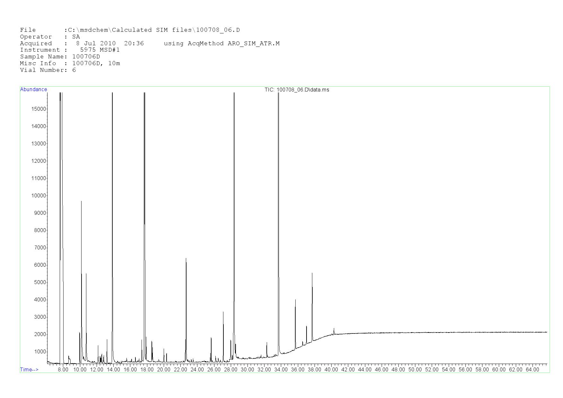Click the peak apex just after 10 minutes
The width and height of the screenshot is (563, 398).
click(81, 202)
